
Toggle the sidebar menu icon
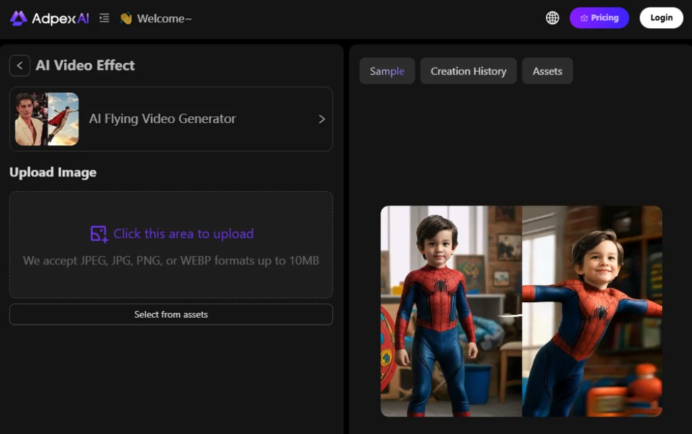[x=104, y=18]
